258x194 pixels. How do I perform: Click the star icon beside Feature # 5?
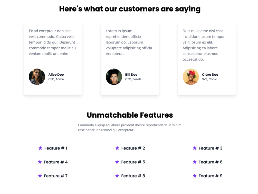[117, 162]
